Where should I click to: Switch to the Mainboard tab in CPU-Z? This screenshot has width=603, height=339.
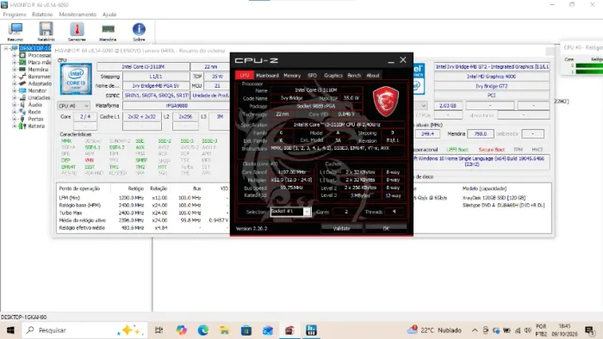click(267, 75)
